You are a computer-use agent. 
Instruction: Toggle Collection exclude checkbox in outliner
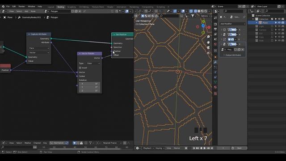(x=272, y=19)
